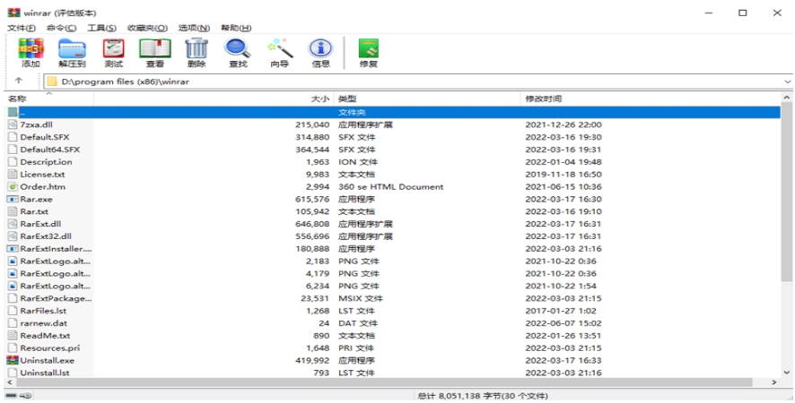Open the 工具(S) menu
Screen dimensions: 795x403
click(x=100, y=29)
